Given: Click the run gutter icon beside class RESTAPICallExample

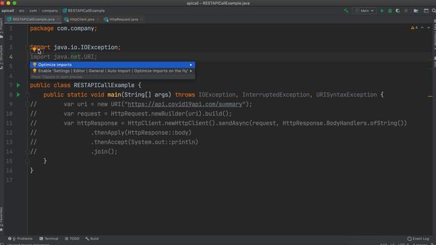Looking at the screenshot, I should coord(18,85).
